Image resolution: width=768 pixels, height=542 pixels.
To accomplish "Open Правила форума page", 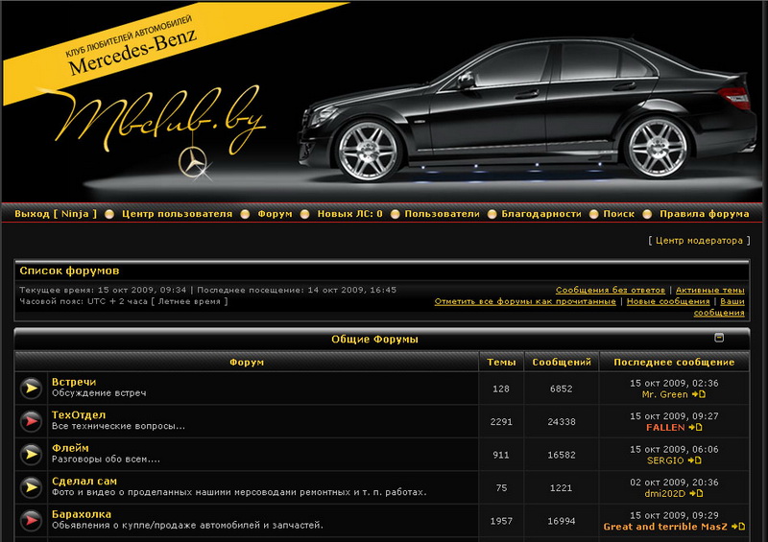I will click(x=704, y=214).
